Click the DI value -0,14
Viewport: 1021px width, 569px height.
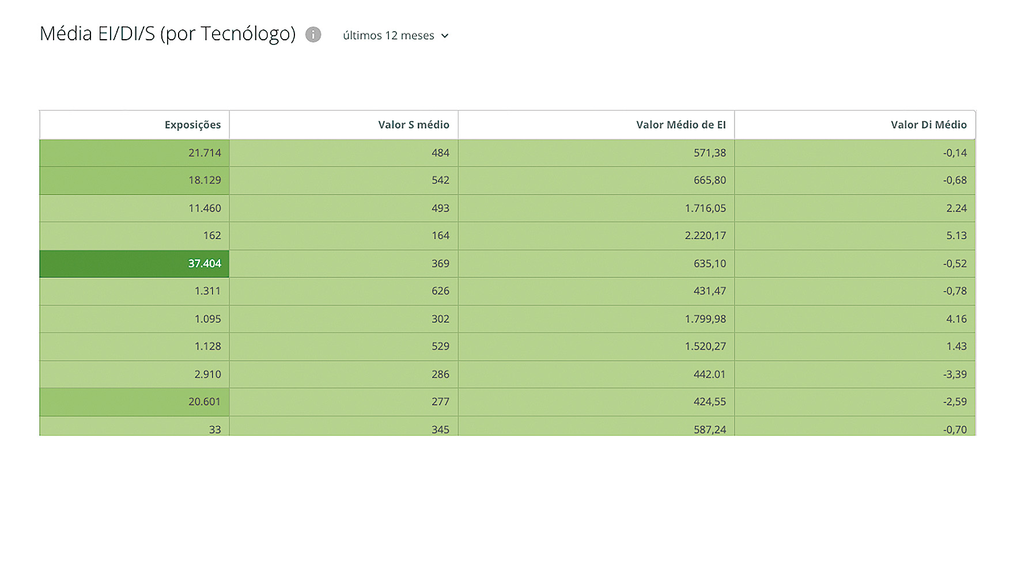point(955,153)
